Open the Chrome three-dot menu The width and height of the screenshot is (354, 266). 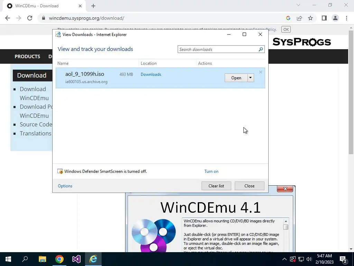click(x=346, y=18)
